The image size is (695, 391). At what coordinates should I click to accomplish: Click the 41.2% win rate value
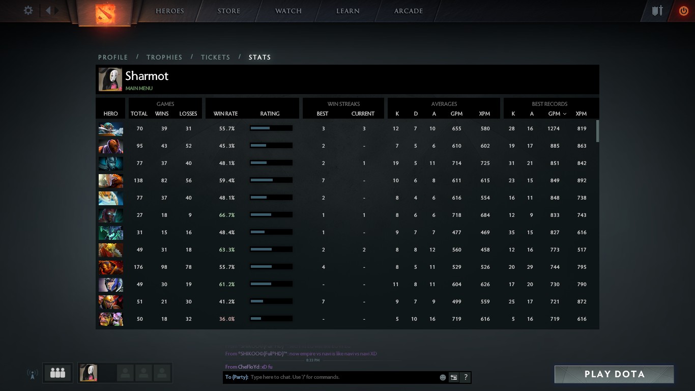(x=227, y=302)
